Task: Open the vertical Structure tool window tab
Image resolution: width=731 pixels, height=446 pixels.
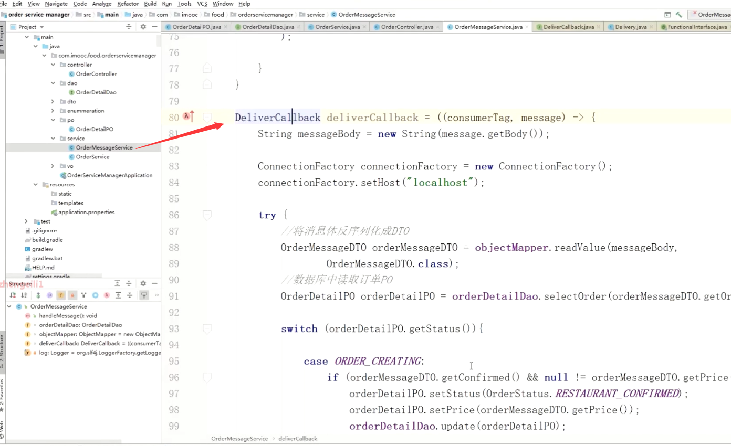Action: [x=2, y=352]
